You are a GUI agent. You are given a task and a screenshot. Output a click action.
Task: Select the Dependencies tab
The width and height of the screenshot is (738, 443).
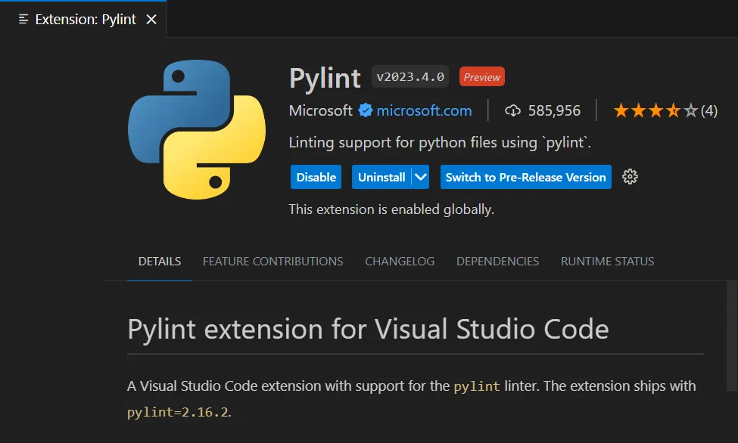pos(497,261)
